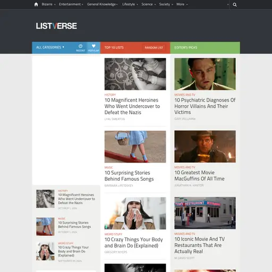The image size is (272, 272).
Task: Open Tom's Restaurant thumbnail image
Action: click(x=205, y=213)
